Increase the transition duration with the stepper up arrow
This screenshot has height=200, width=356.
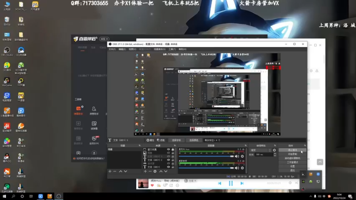pos(275,153)
